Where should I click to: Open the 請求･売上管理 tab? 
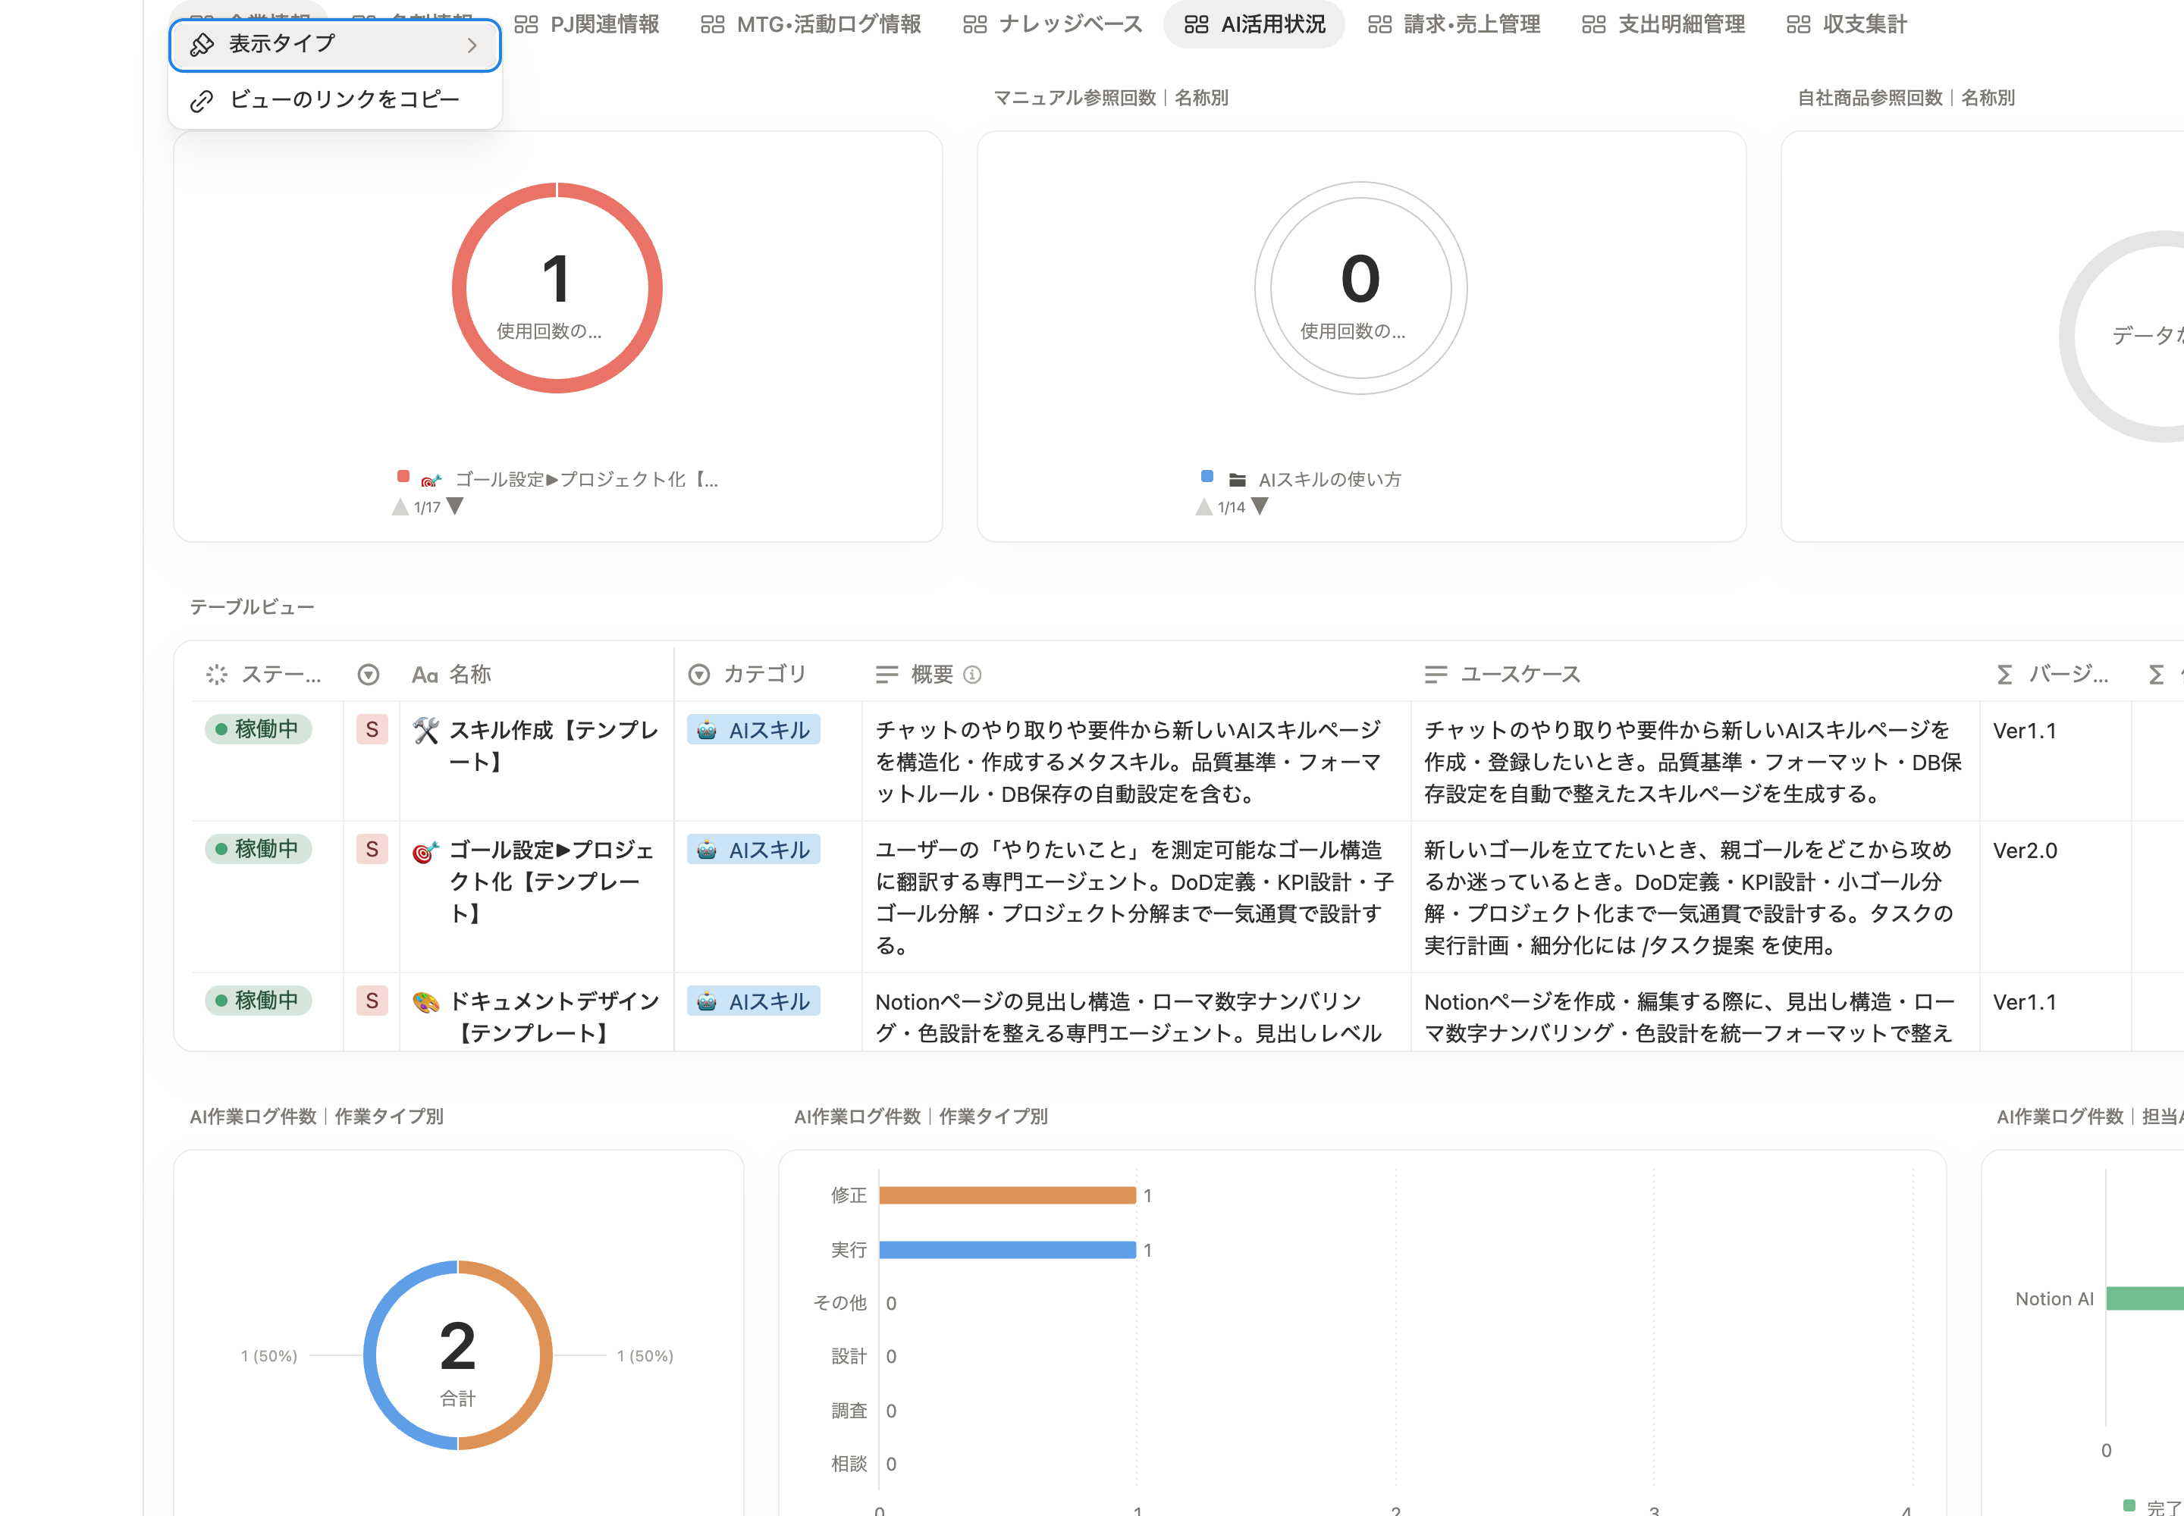(1454, 25)
